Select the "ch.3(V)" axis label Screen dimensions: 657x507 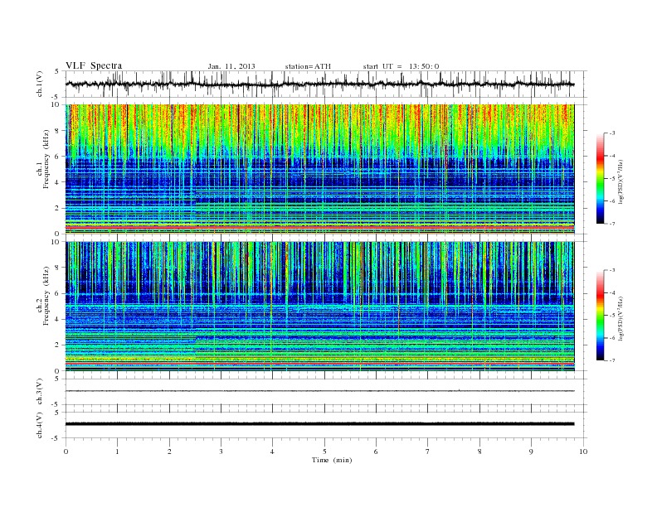pyautogui.click(x=40, y=392)
